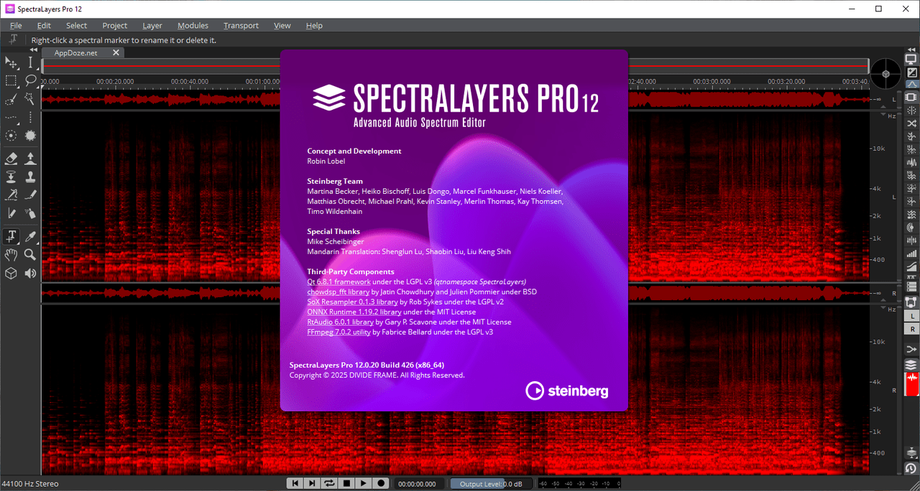Select the Rectangular Selection tool
Screen dimensions: 920x491
tap(11, 80)
